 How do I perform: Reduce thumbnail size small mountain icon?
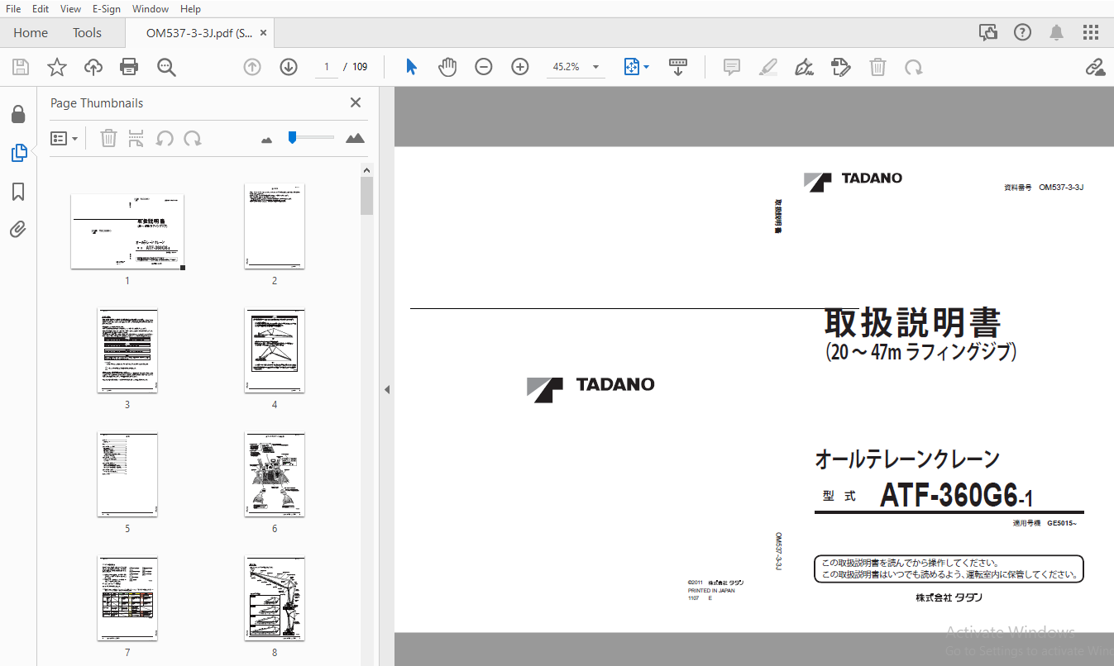pos(266,140)
